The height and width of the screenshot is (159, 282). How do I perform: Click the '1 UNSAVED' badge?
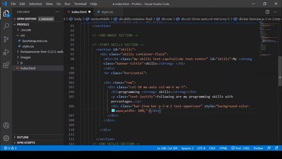(46, 19)
